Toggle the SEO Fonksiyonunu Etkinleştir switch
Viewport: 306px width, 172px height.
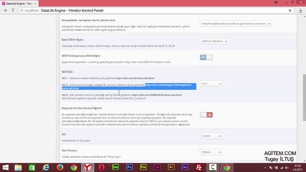pos(206,57)
